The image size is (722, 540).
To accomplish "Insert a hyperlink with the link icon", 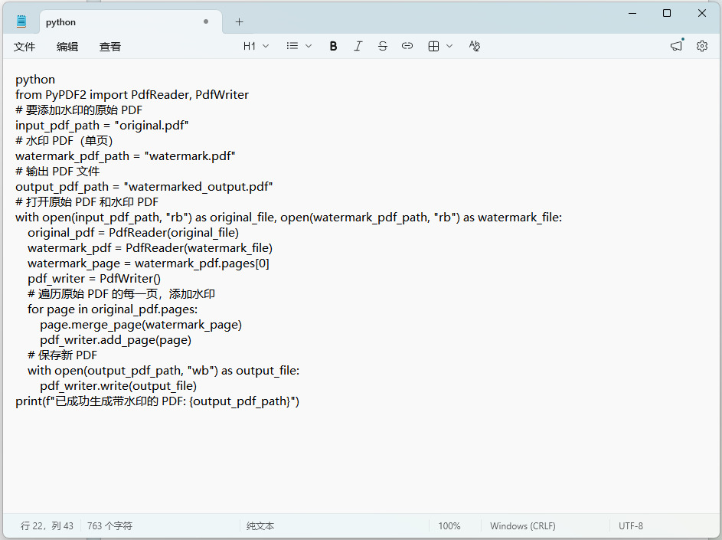I will click(407, 46).
